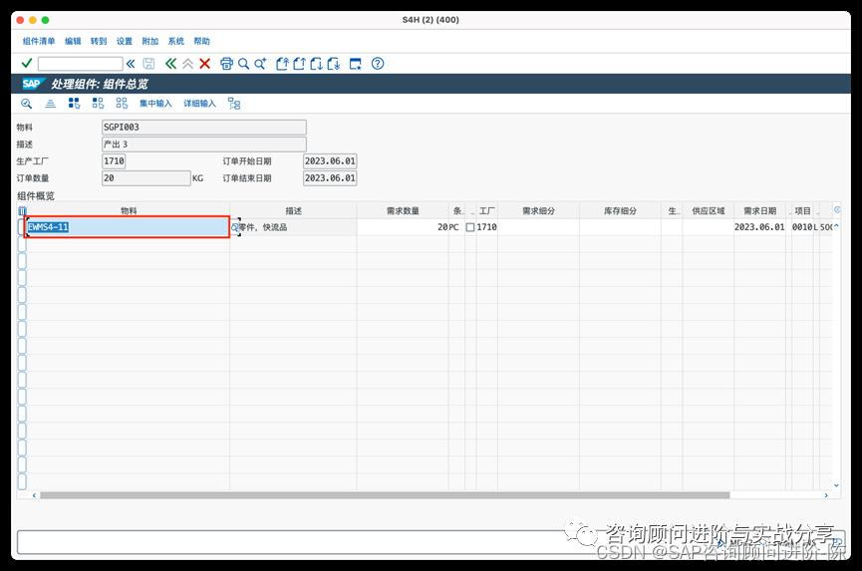Click the 物料 field showing SGPI003
The image size is (862, 571).
(204, 127)
